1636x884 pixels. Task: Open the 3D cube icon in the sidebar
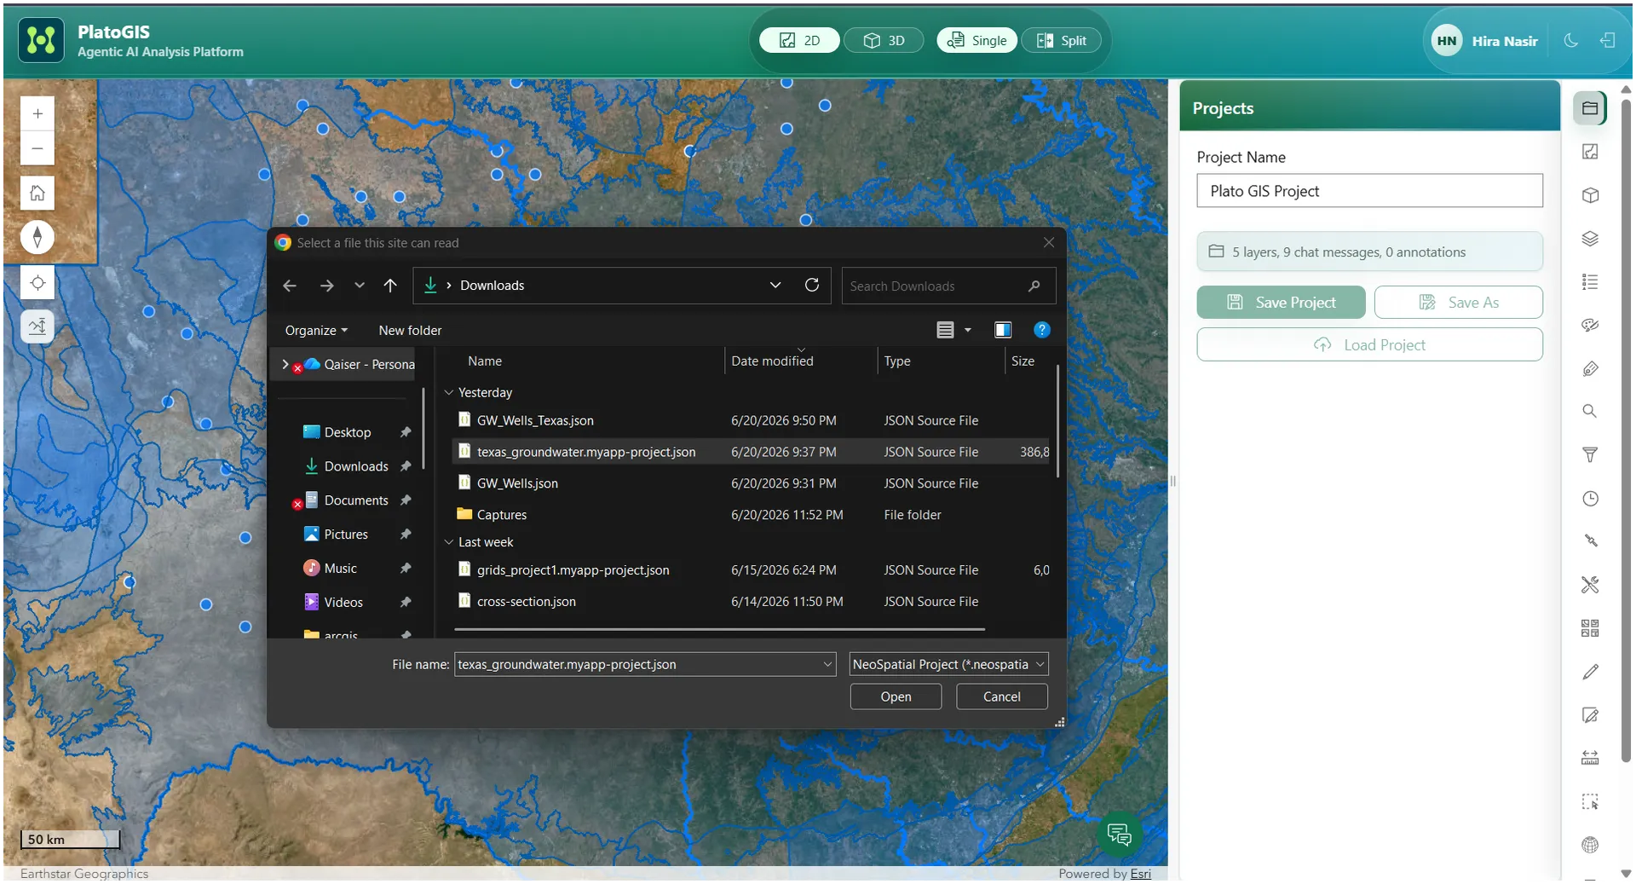pos(1590,195)
